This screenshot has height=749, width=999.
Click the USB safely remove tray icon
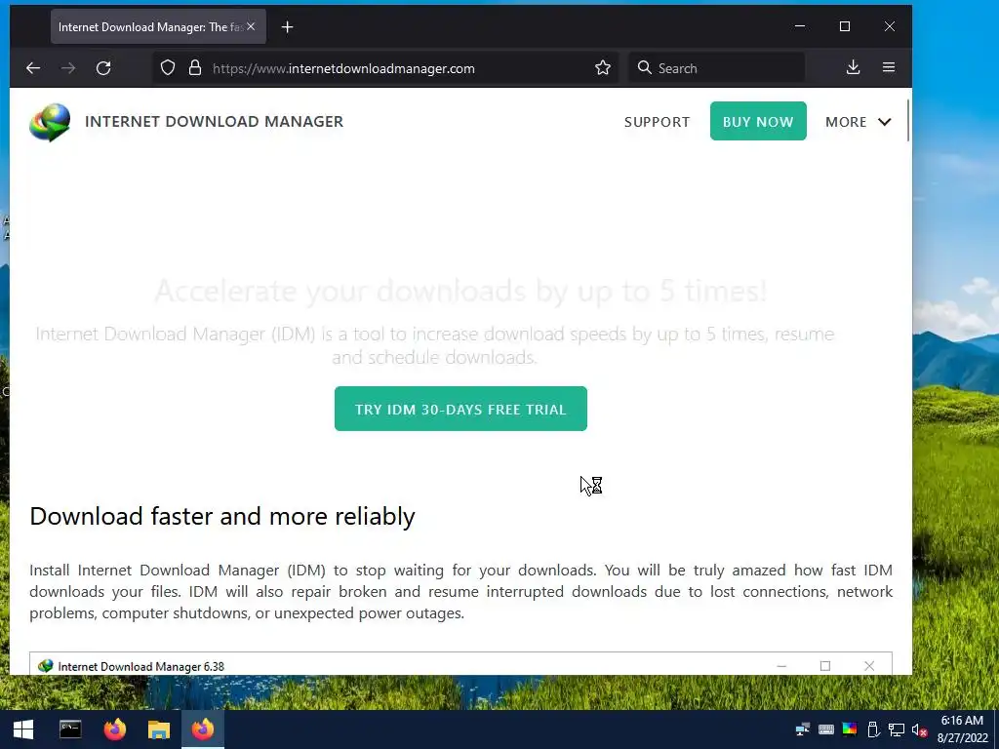[x=873, y=729]
